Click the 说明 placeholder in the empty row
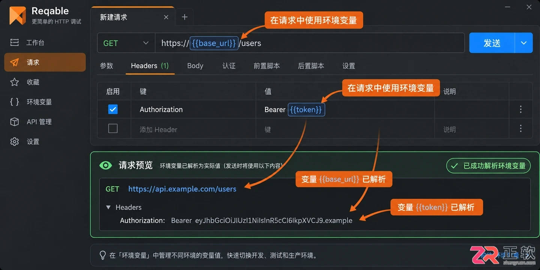Image resolution: width=540 pixels, height=270 pixels. pyautogui.click(x=450, y=129)
